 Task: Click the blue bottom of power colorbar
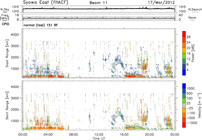184,73
